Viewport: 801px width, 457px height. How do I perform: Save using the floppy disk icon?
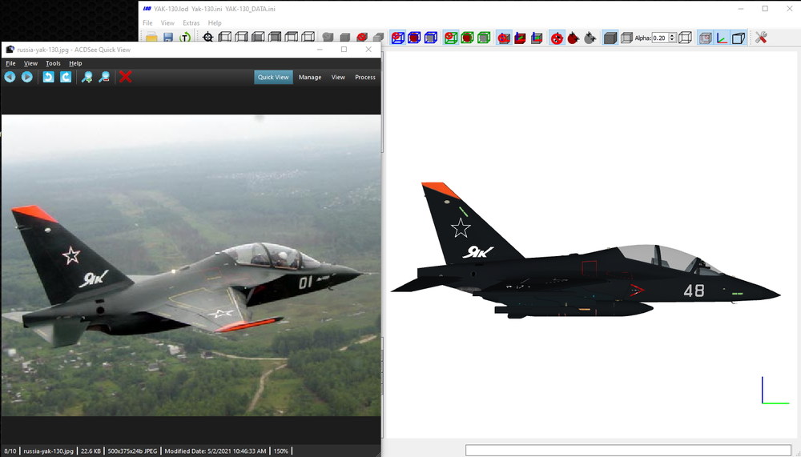(168, 38)
